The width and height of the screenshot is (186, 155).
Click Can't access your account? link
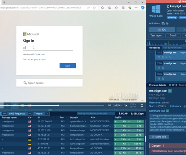tap(34, 59)
